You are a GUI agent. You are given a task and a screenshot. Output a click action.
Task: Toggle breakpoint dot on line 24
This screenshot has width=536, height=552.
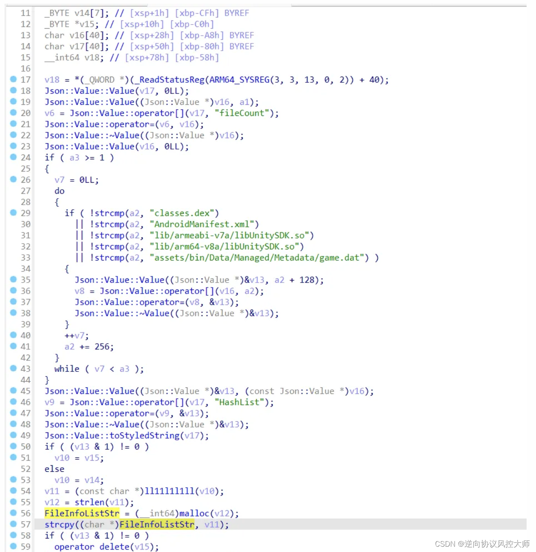click(x=13, y=157)
